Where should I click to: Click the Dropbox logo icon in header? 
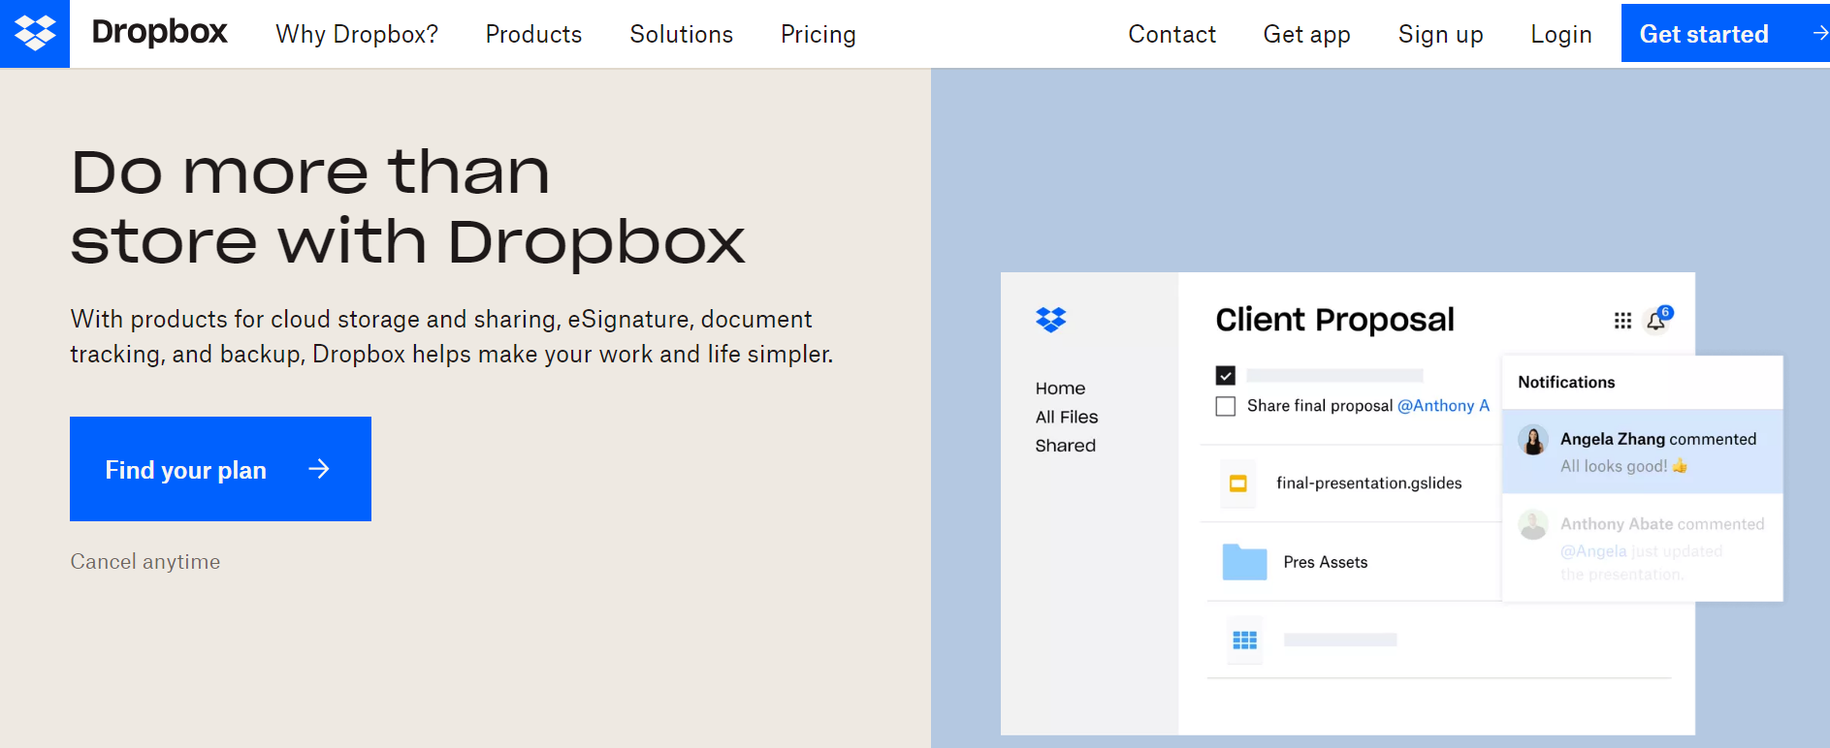[35, 34]
